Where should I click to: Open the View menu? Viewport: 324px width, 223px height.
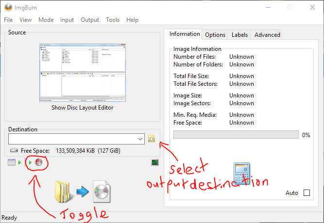25,20
